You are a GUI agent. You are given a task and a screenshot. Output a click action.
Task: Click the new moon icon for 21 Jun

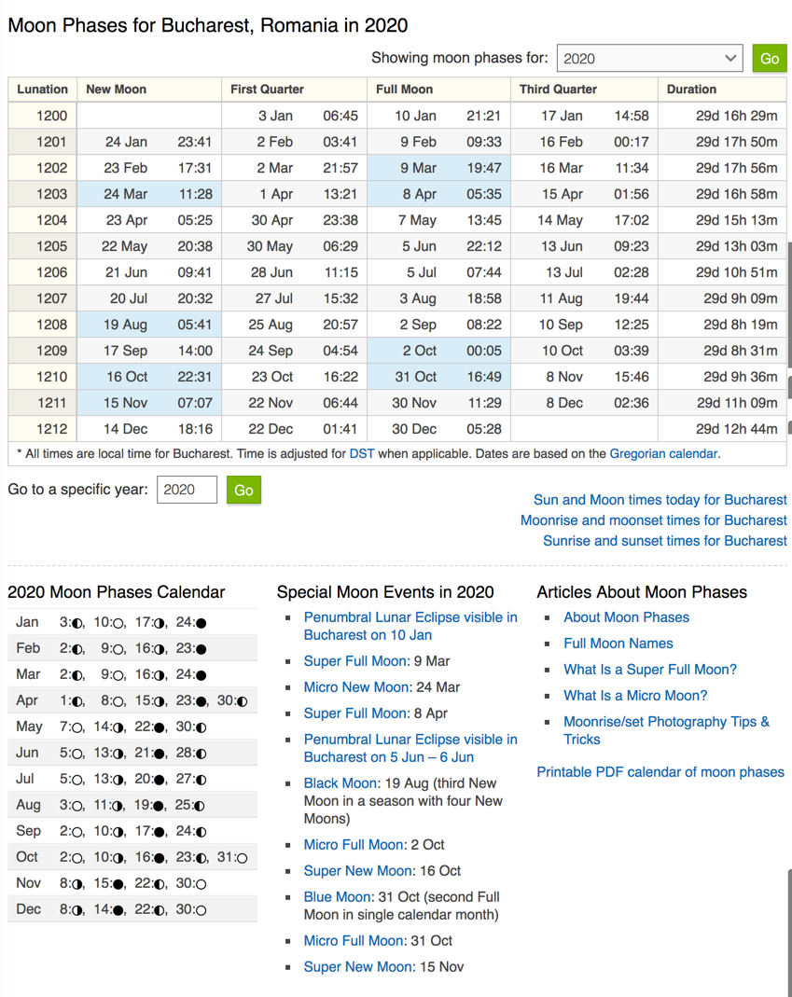click(160, 753)
